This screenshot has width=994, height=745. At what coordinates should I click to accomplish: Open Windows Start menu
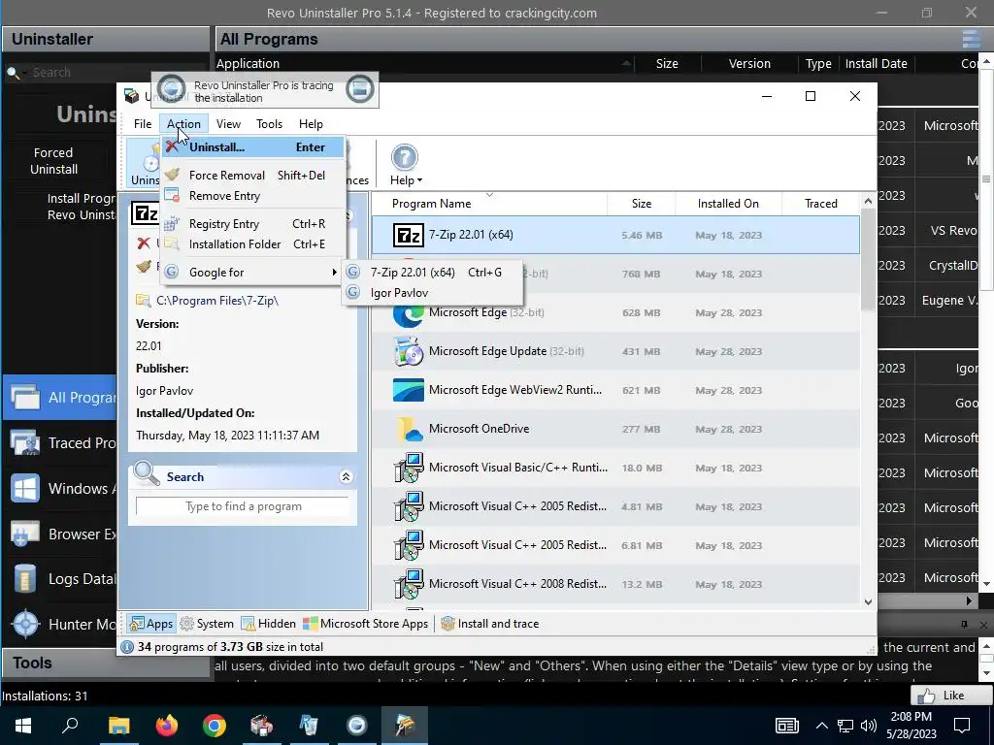click(23, 726)
